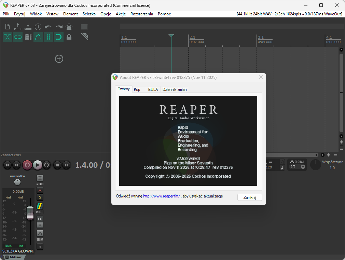
Task: Adjust master pan knob labeled pośrodku
Action: pos(17,182)
